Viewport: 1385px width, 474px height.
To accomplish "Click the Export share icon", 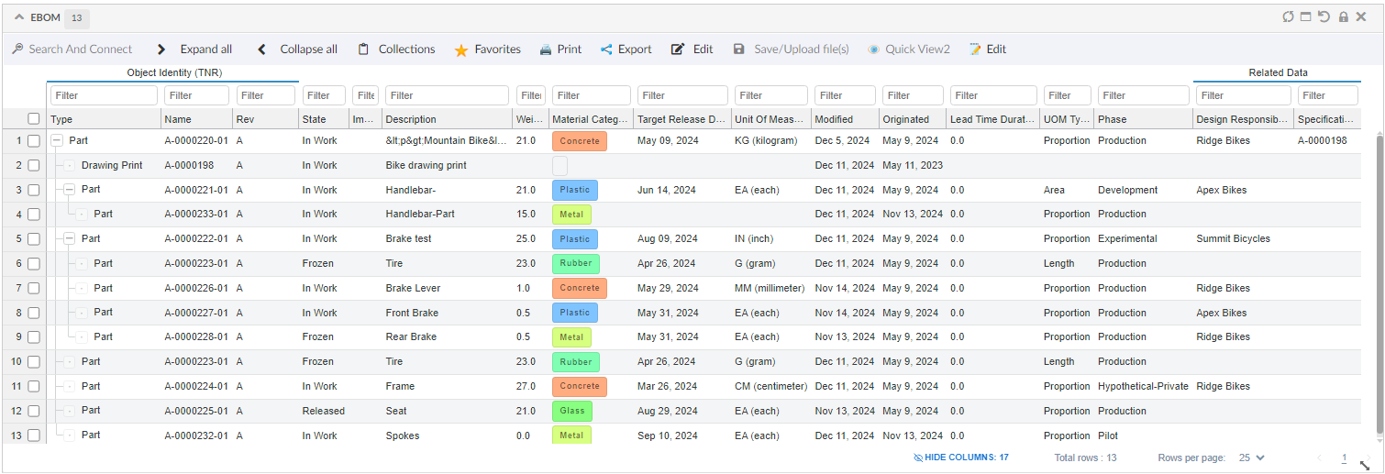I will [606, 50].
